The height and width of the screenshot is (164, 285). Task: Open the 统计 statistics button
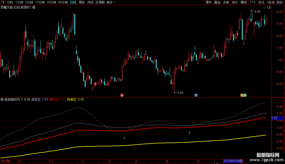tap(235, 2)
